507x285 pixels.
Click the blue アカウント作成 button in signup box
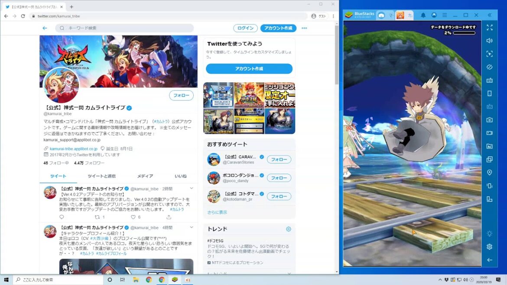pos(249,69)
